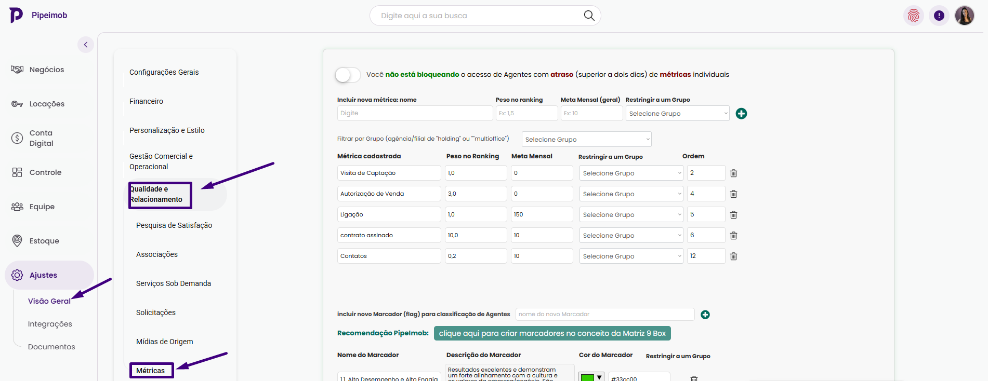The height and width of the screenshot is (381, 988).
Task: Delete the Ligação metric row
Action: [733, 215]
